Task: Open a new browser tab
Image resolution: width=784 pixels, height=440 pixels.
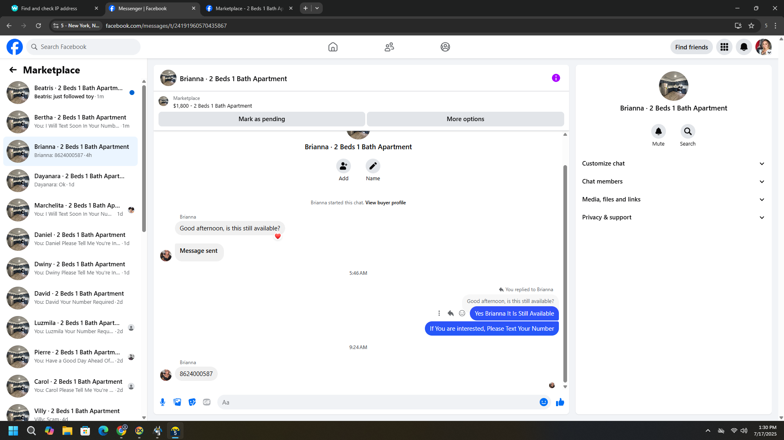Action: tap(306, 8)
